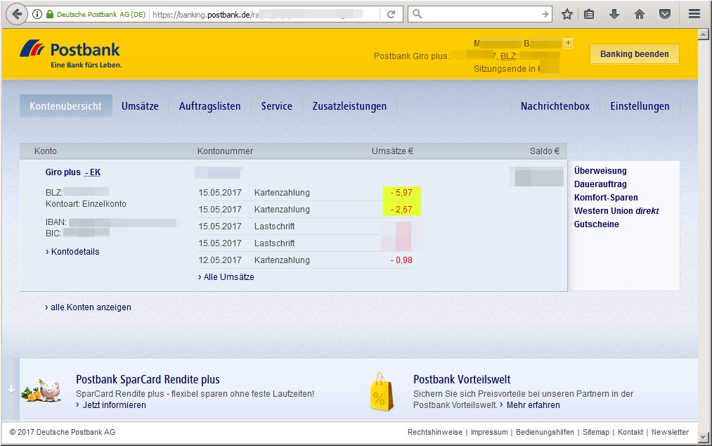
Task: Open Komfort-Sparen link
Action: tap(606, 197)
